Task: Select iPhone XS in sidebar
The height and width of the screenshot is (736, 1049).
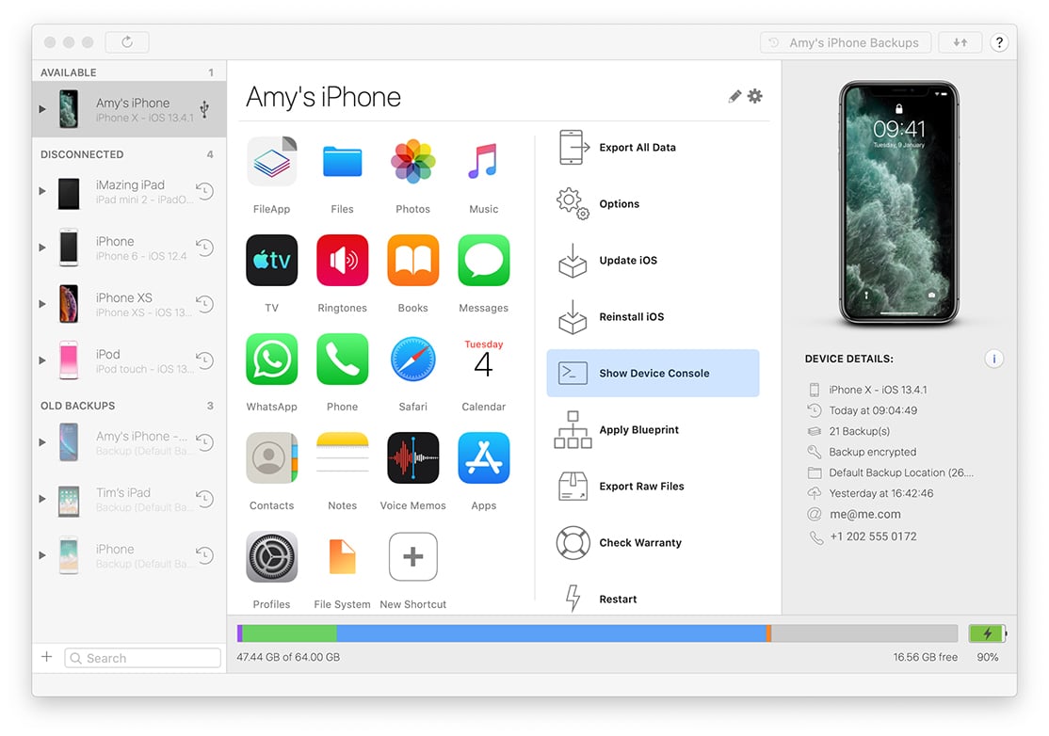Action: (129, 304)
